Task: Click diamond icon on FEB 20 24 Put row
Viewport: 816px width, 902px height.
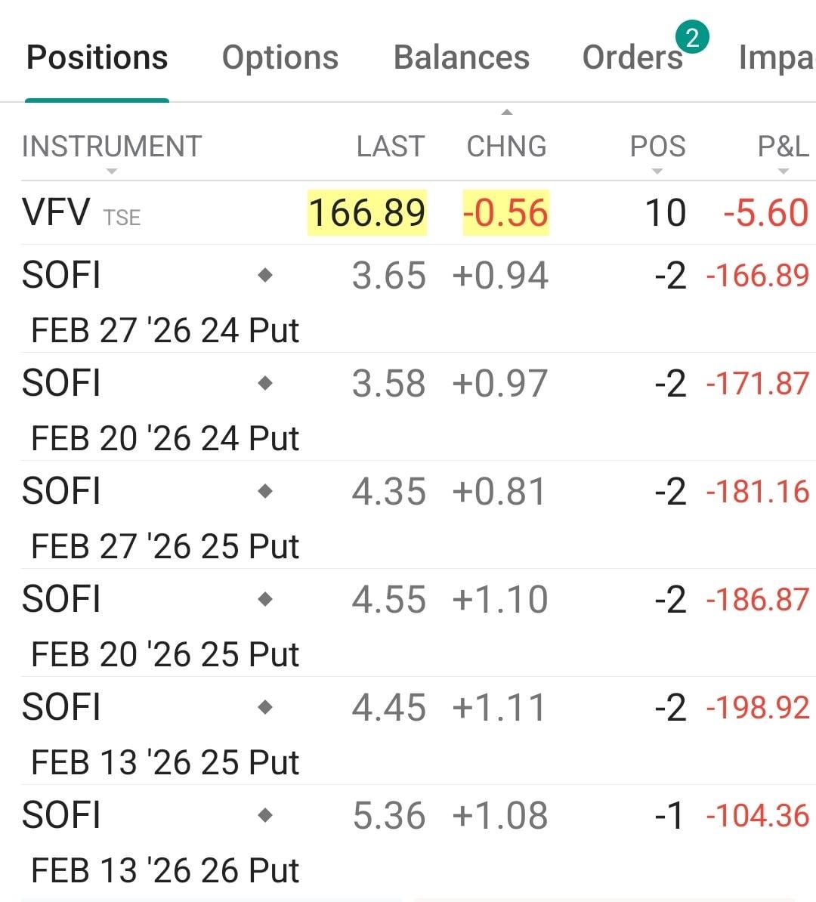Action: [265, 384]
